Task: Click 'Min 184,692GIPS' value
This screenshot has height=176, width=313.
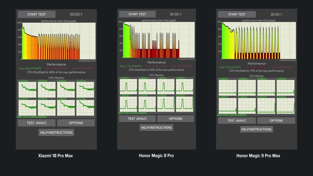Action: [182, 66]
